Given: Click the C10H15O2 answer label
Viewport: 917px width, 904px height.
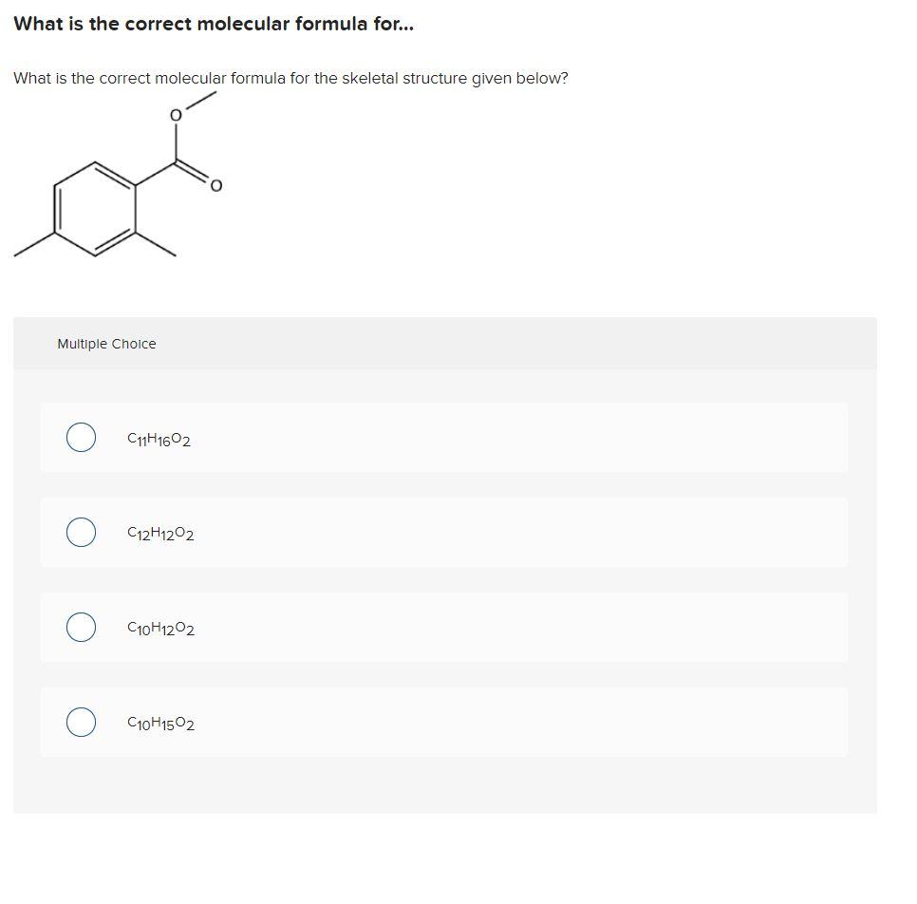Looking at the screenshot, I should 159,723.
